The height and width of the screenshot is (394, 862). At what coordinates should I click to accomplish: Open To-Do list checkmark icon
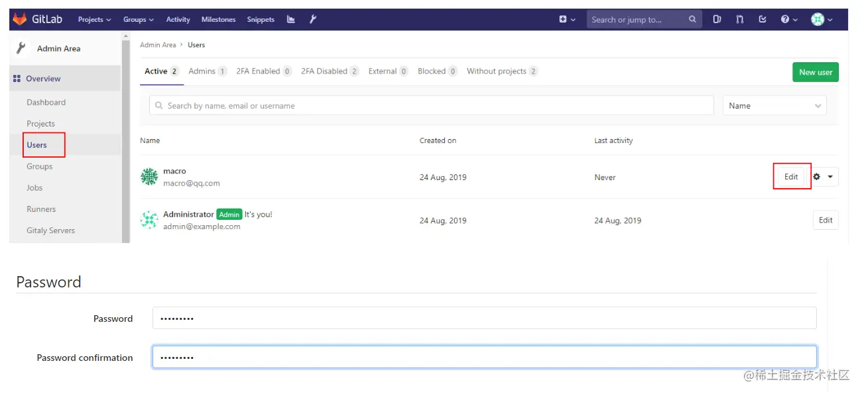763,20
